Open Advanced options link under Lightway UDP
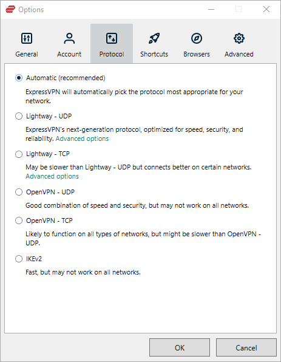The width and height of the screenshot is (281, 362). pos(82,138)
